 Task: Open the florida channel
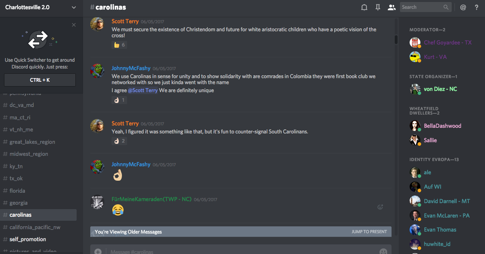(x=17, y=191)
